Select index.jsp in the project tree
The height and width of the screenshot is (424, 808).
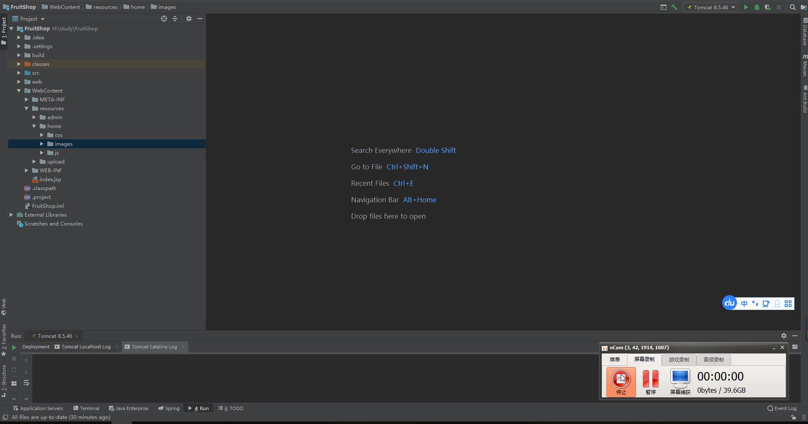tap(50, 179)
